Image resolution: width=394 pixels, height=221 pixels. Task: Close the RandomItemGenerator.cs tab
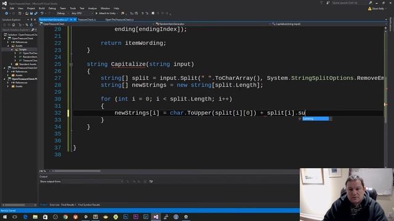coord(75,20)
